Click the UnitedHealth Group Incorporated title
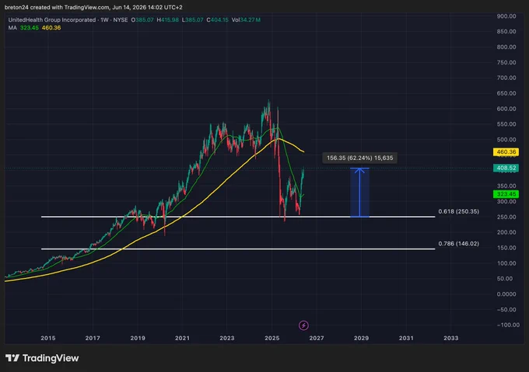 point(52,20)
